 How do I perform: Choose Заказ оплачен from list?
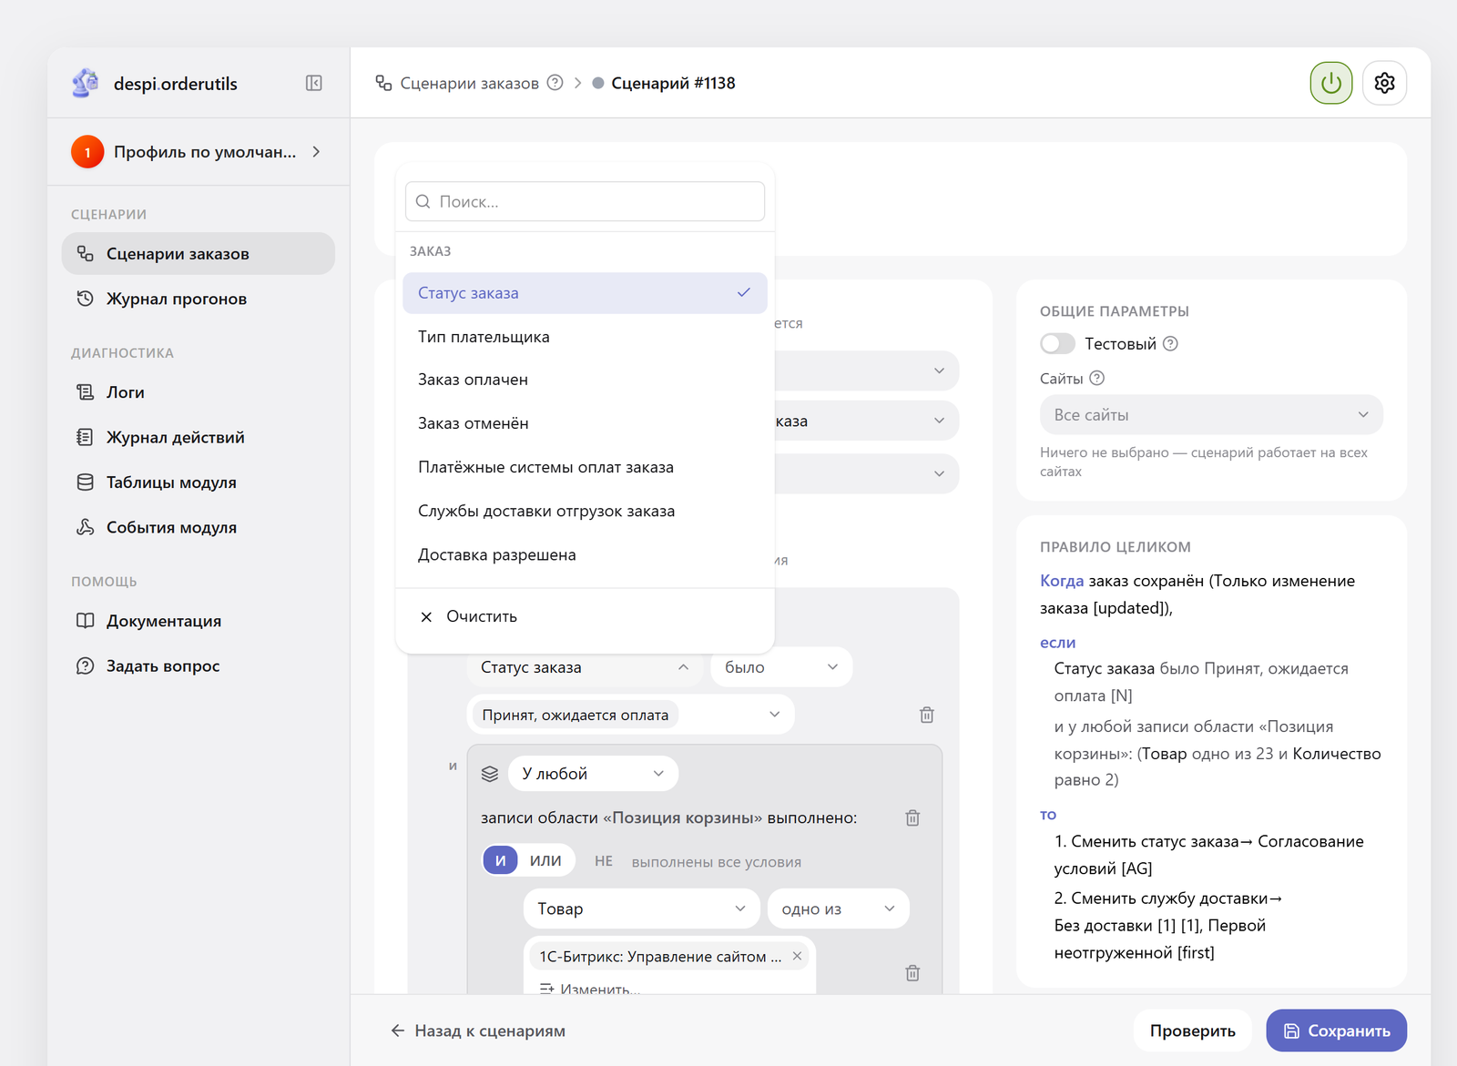click(585, 380)
